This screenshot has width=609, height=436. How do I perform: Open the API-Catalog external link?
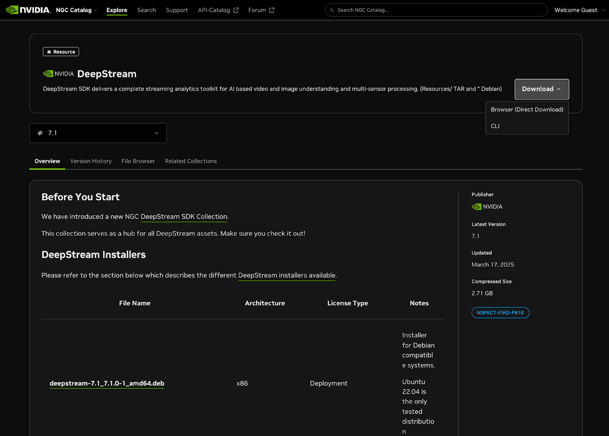pos(218,10)
